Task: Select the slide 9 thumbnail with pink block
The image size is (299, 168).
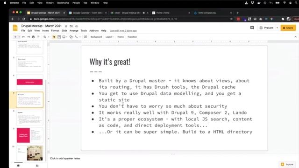Action: click(30, 135)
